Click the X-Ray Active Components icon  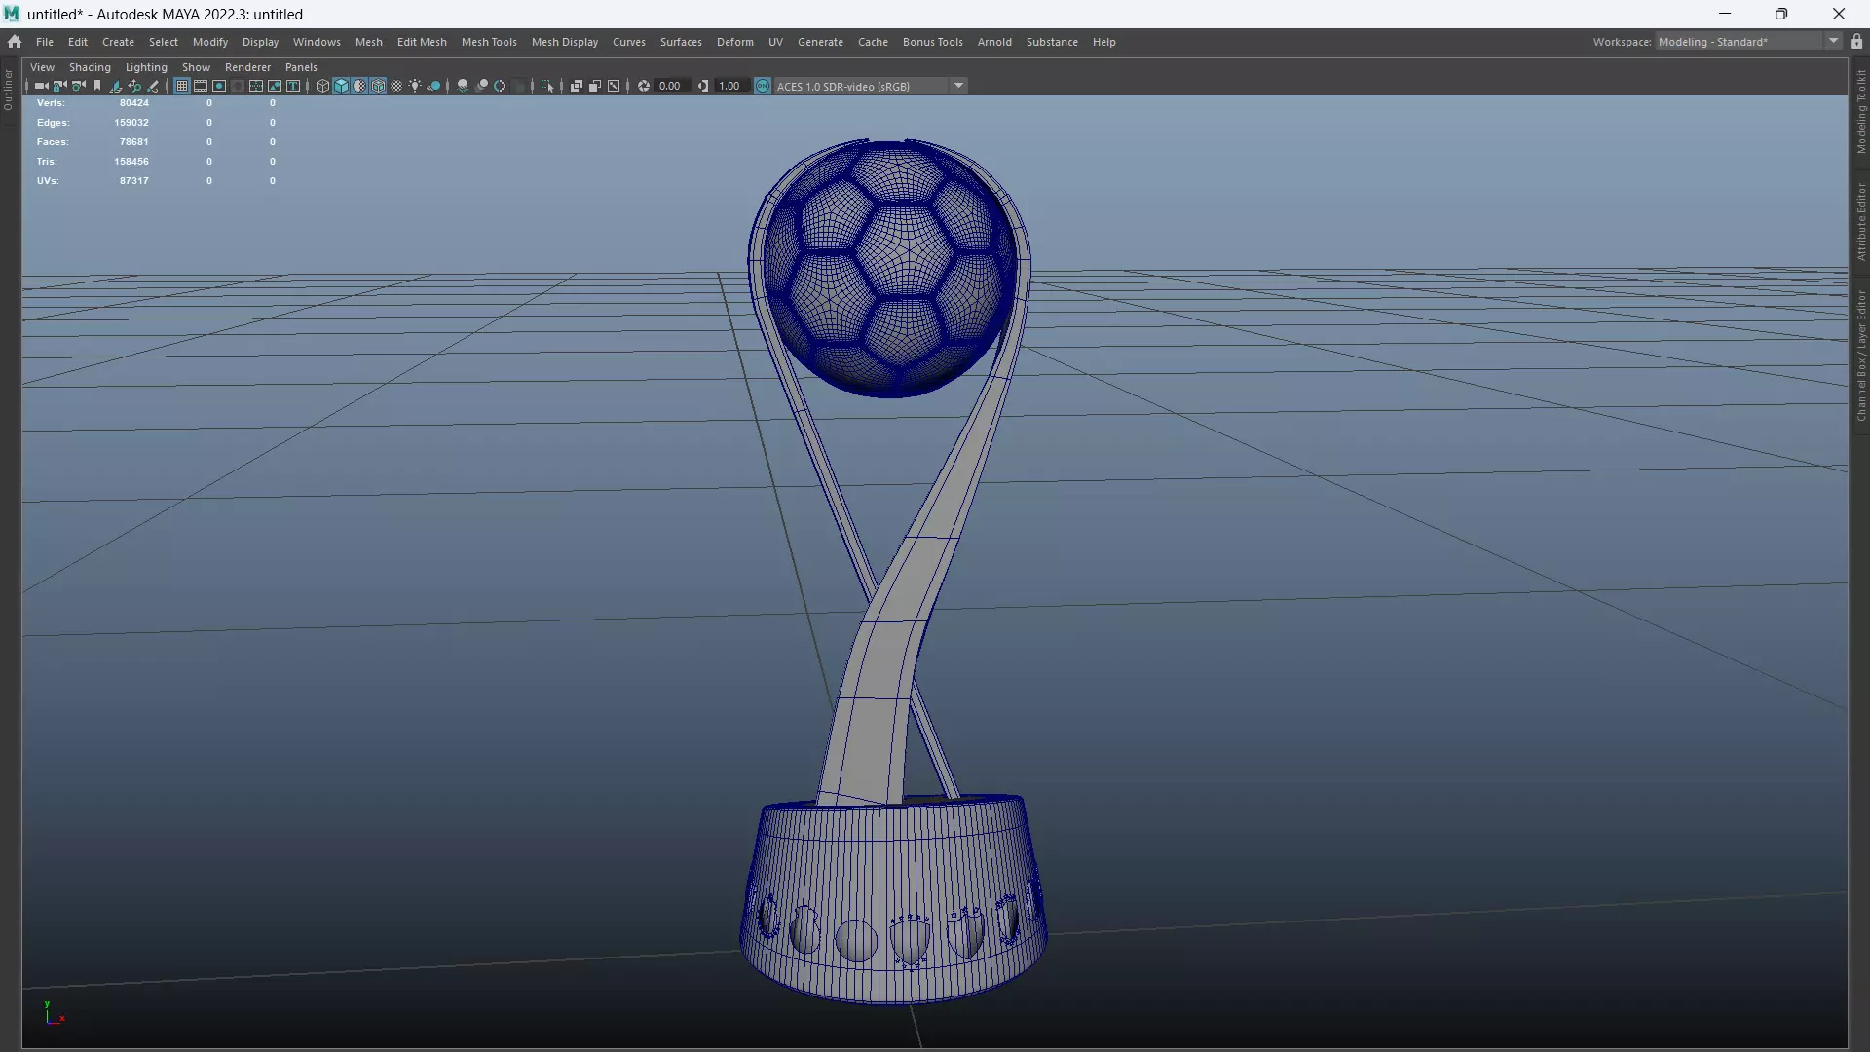[x=595, y=86]
